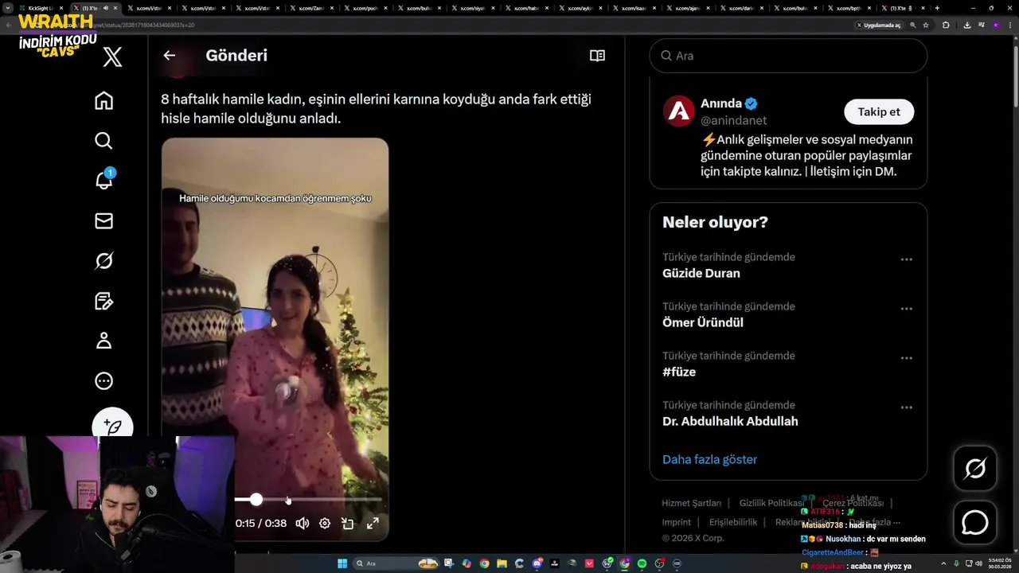
Task: Open the floating chat bubble button
Action: [975, 523]
